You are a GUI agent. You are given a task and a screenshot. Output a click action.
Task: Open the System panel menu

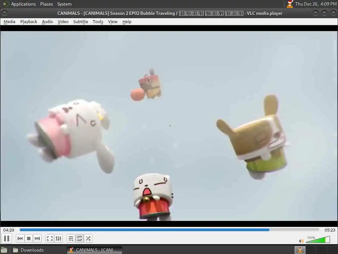[x=64, y=4]
